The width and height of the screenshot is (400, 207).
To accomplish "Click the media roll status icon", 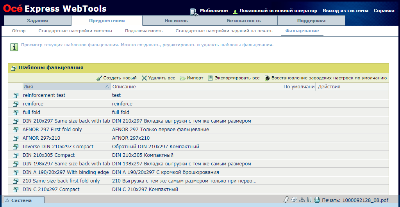I will pos(294,200).
